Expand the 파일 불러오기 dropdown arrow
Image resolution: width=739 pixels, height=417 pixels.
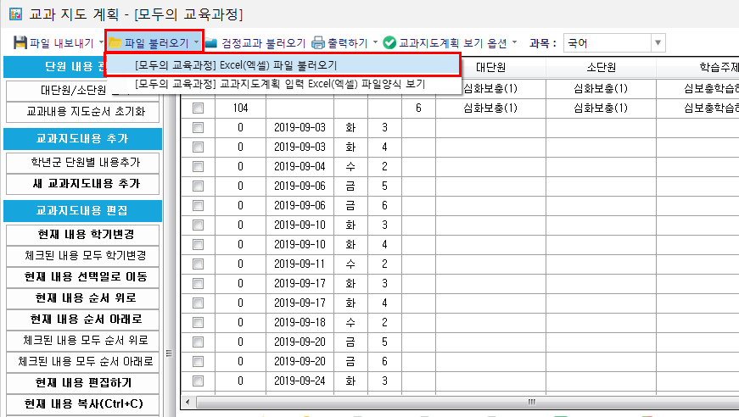pyautogui.click(x=196, y=42)
